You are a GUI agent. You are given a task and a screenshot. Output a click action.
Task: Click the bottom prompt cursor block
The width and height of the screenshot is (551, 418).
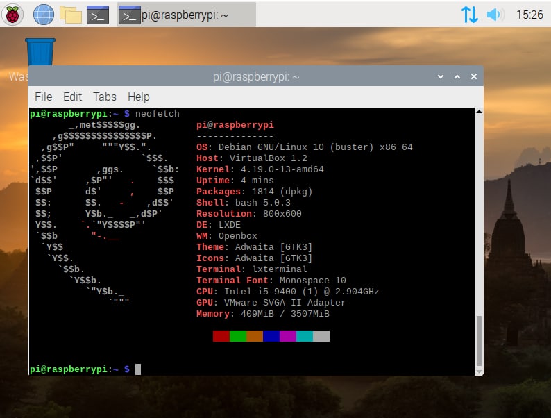tap(138, 369)
